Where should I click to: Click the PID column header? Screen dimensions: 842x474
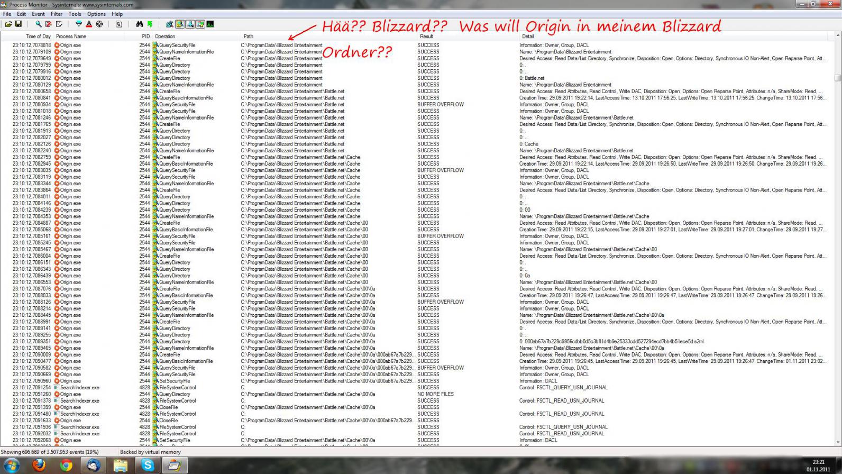[139, 37]
